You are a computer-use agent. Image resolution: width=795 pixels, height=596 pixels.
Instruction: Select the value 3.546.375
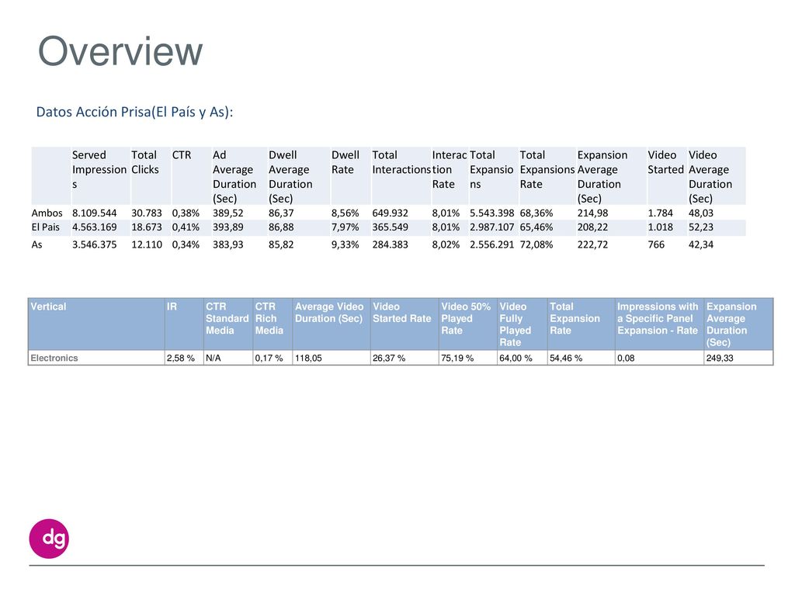[94, 244]
